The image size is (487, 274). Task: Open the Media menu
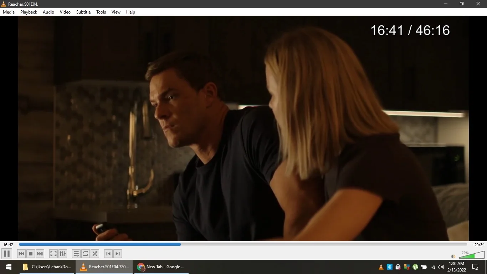tap(9, 12)
